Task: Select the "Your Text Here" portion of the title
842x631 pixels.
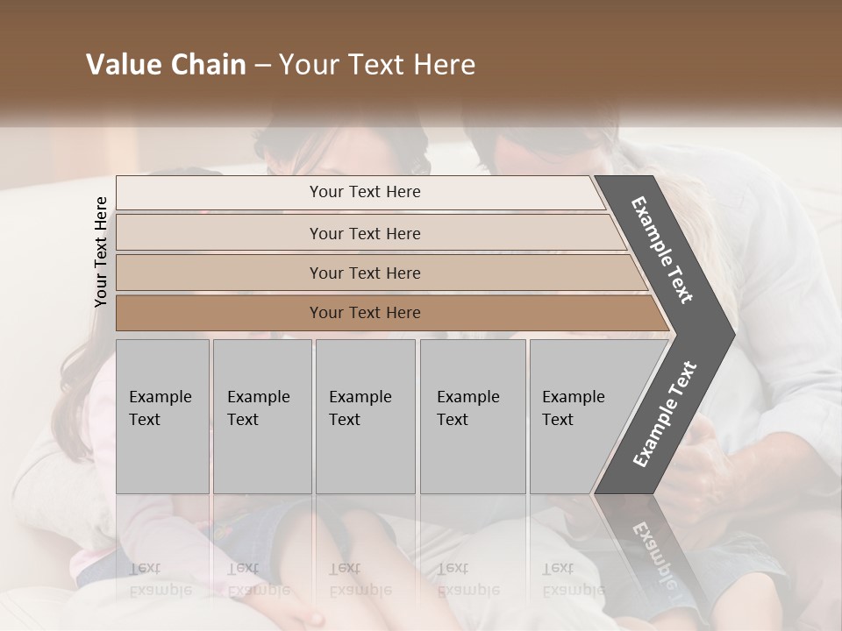Action: 377,65
